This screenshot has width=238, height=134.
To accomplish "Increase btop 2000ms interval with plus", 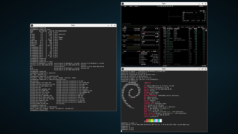I will tap(205, 6).
